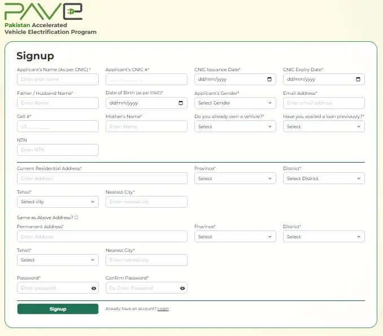Image resolution: width=383 pixels, height=336 pixels.
Task: Expand current address Province dropdown
Action: tap(235, 178)
